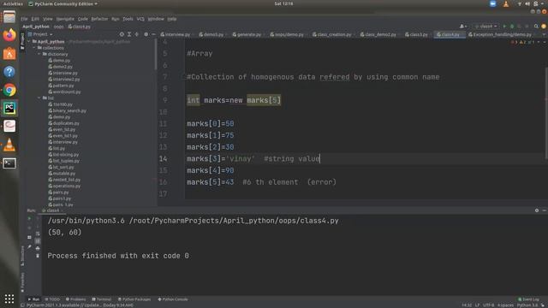Click the Collapse All icon in Project panel
Screen dimensions: 548x308
(137, 34)
